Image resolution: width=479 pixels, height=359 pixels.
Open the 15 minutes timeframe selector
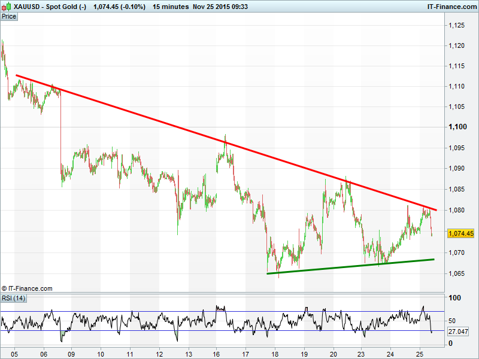pyautogui.click(x=170, y=7)
